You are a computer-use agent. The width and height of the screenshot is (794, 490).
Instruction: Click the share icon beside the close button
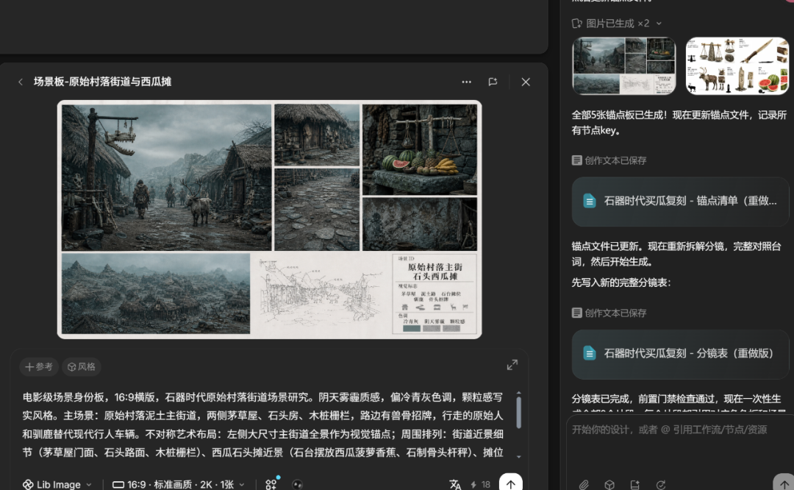pos(493,82)
